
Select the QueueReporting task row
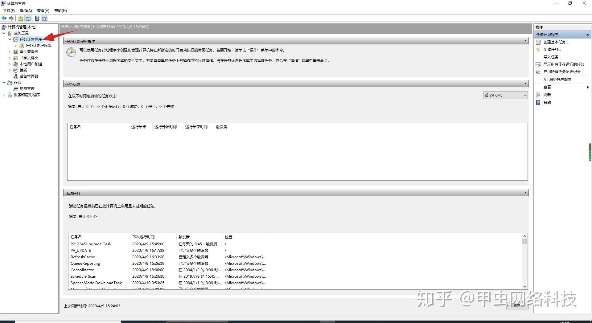click(x=168, y=264)
